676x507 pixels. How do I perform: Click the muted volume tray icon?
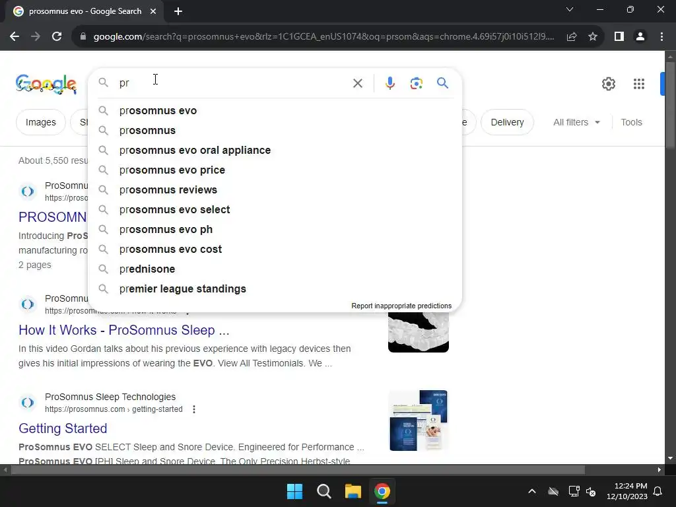[591, 491]
